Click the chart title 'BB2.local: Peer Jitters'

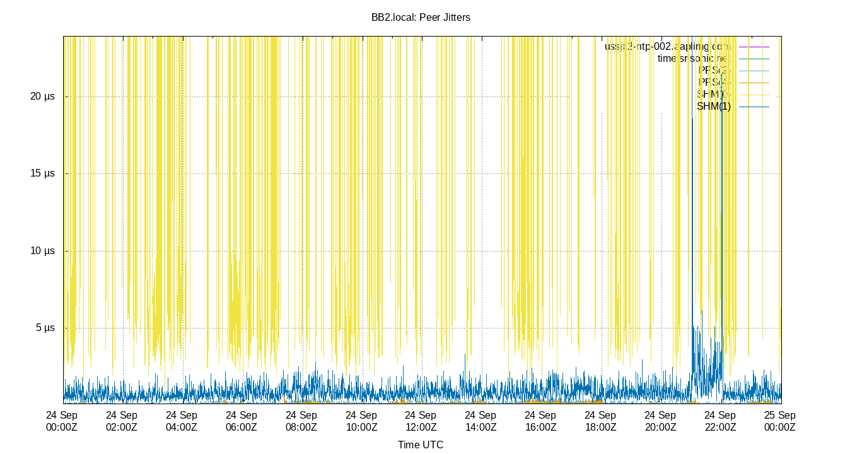[421, 18]
